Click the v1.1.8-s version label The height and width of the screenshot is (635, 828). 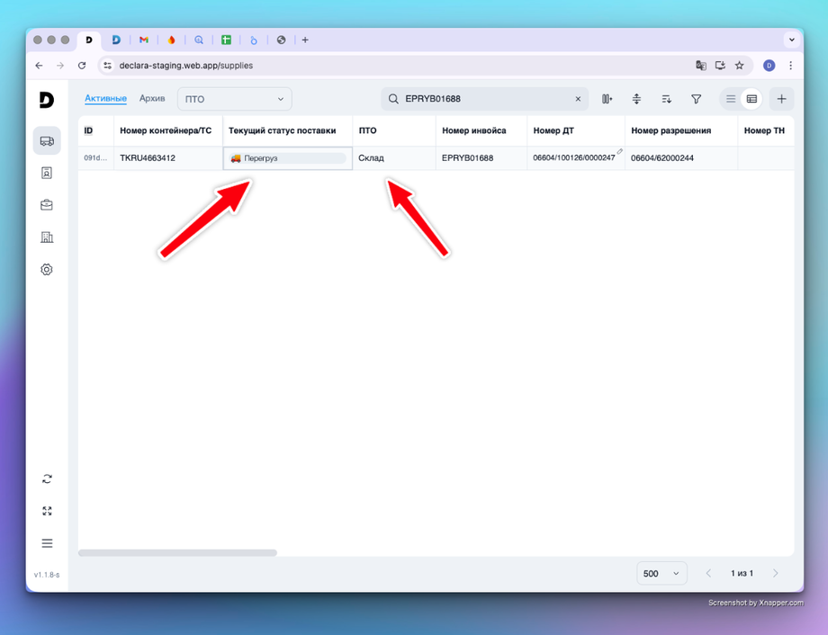point(47,575)
